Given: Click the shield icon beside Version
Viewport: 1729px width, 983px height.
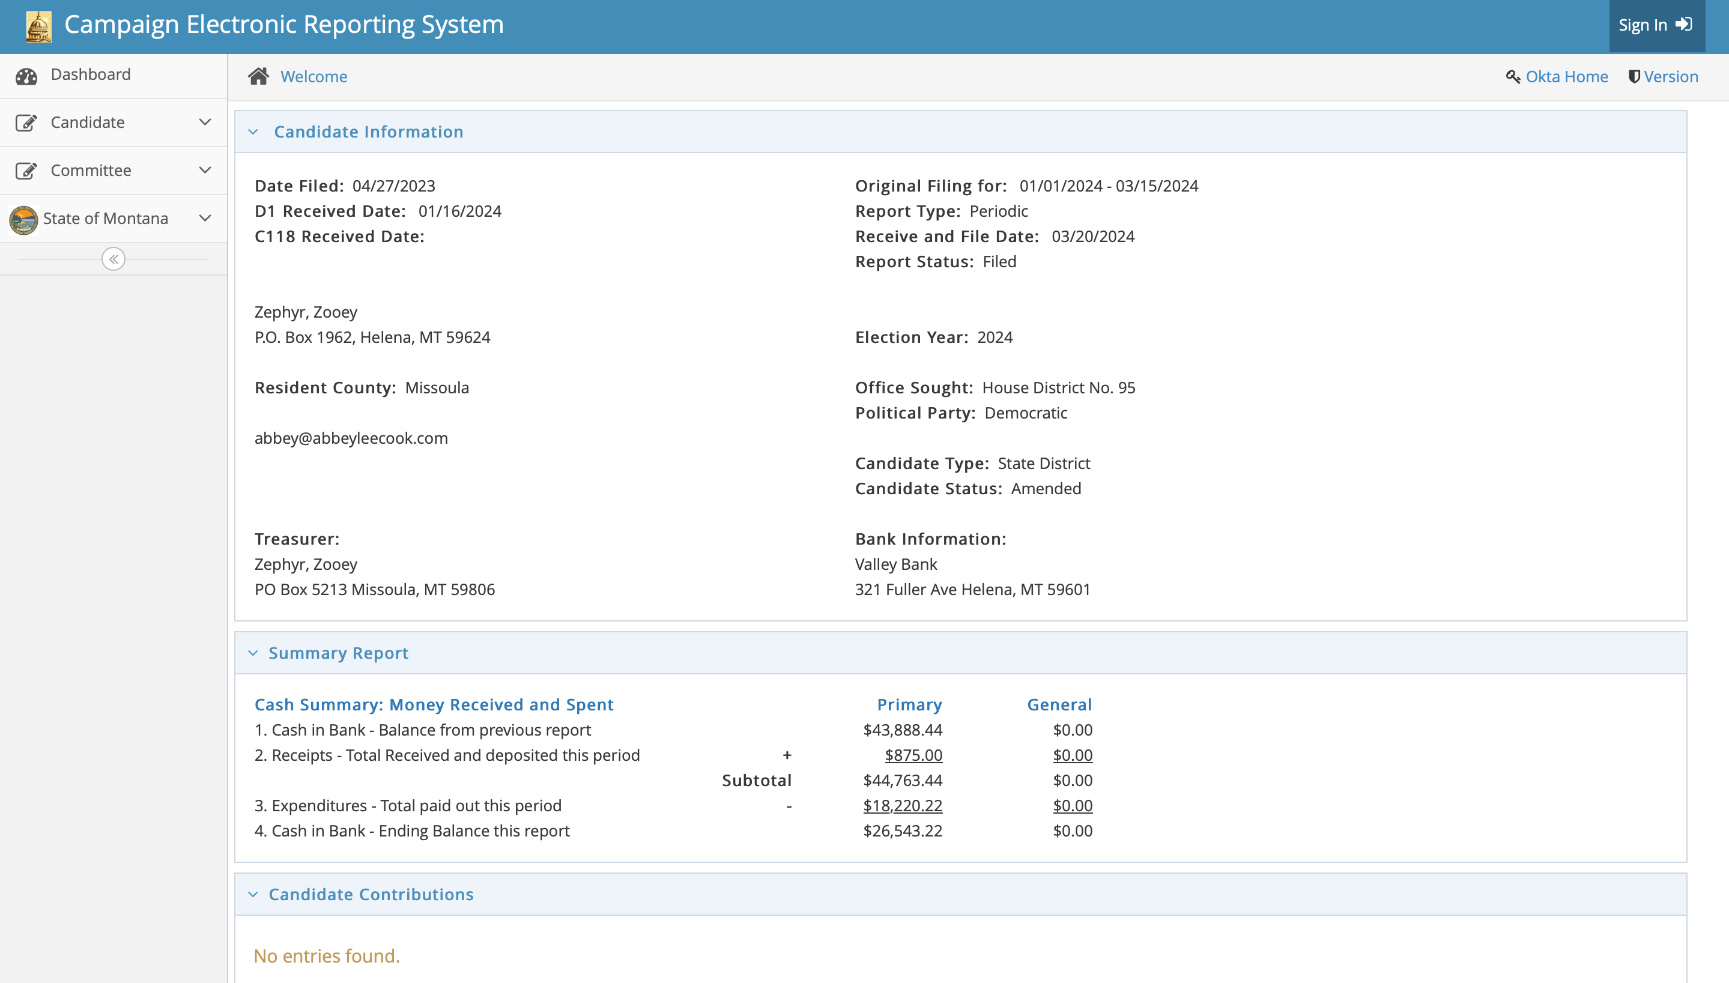Looking at the screenshot, I should click(1634, 77).
